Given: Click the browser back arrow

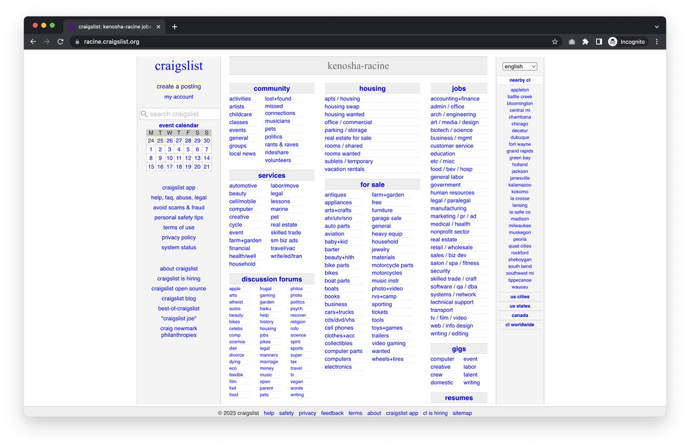Looking at the screenshot, I should pos(33,41).
